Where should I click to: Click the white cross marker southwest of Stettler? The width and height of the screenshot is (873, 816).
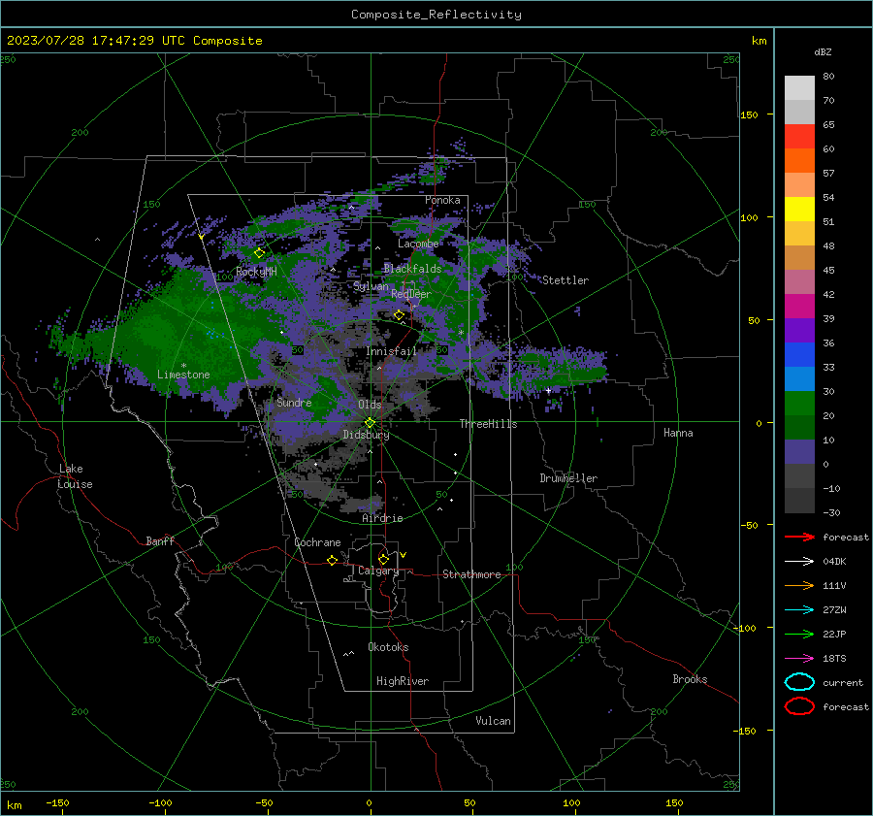point(548,390)
